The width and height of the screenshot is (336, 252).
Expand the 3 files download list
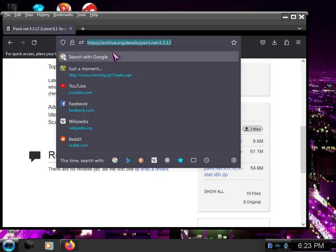pos(253,129)
